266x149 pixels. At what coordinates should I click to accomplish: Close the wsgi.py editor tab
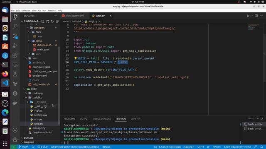tap(111, 16)
